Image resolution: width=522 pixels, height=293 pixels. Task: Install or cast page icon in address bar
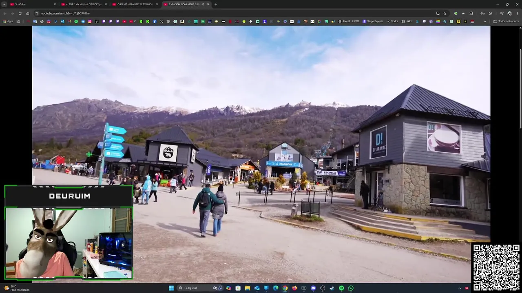point(438,13)
